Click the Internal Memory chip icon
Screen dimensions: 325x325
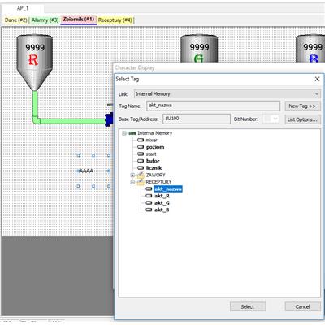point(132,133)
